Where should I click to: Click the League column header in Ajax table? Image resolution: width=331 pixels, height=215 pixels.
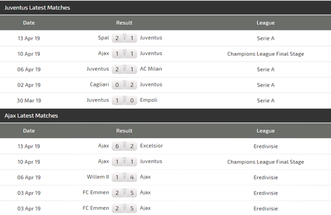[x=265, y=131]
